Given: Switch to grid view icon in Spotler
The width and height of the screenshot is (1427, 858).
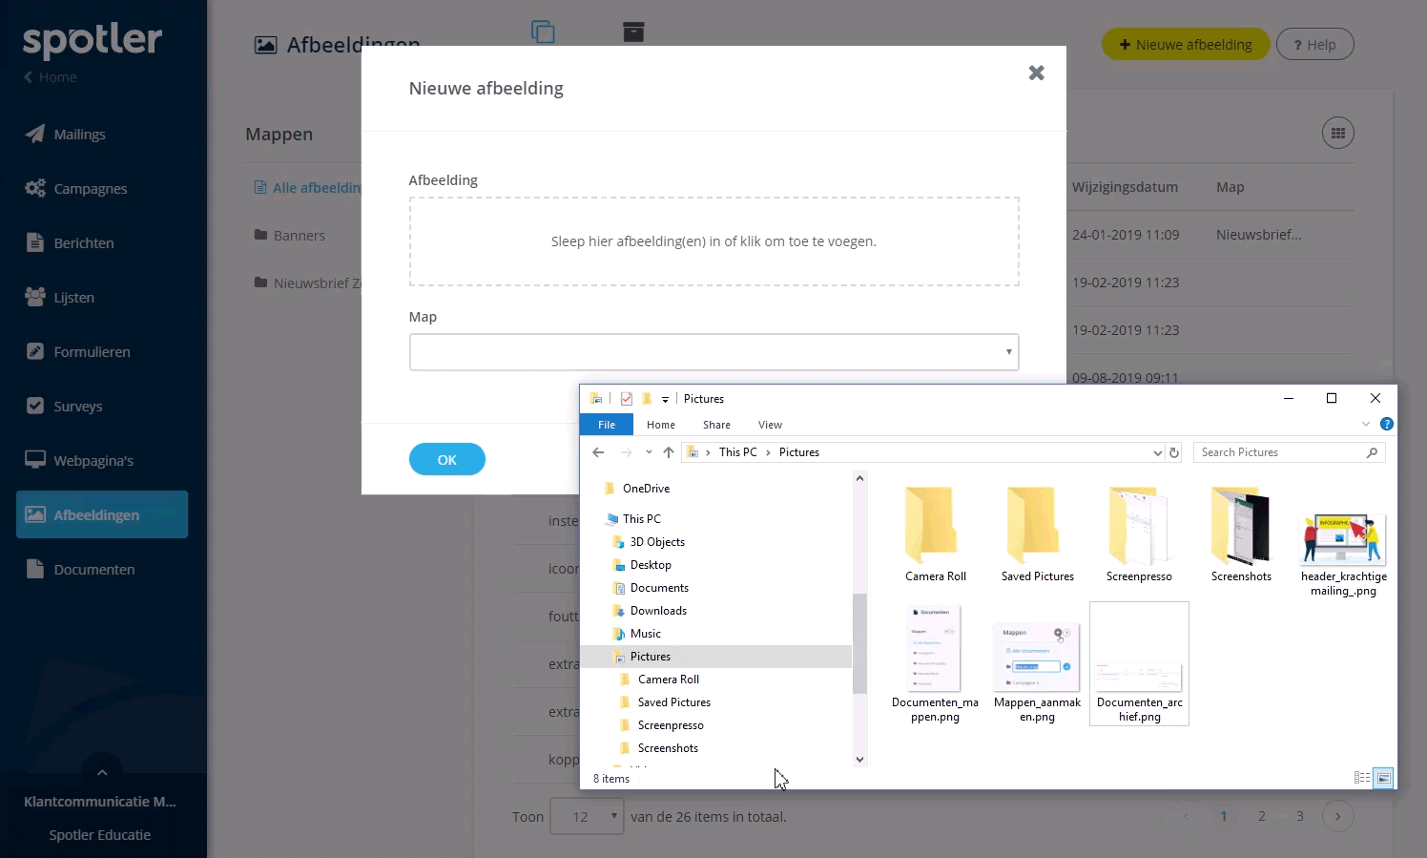Looking at the screenshot, I should coord(1338,133).
